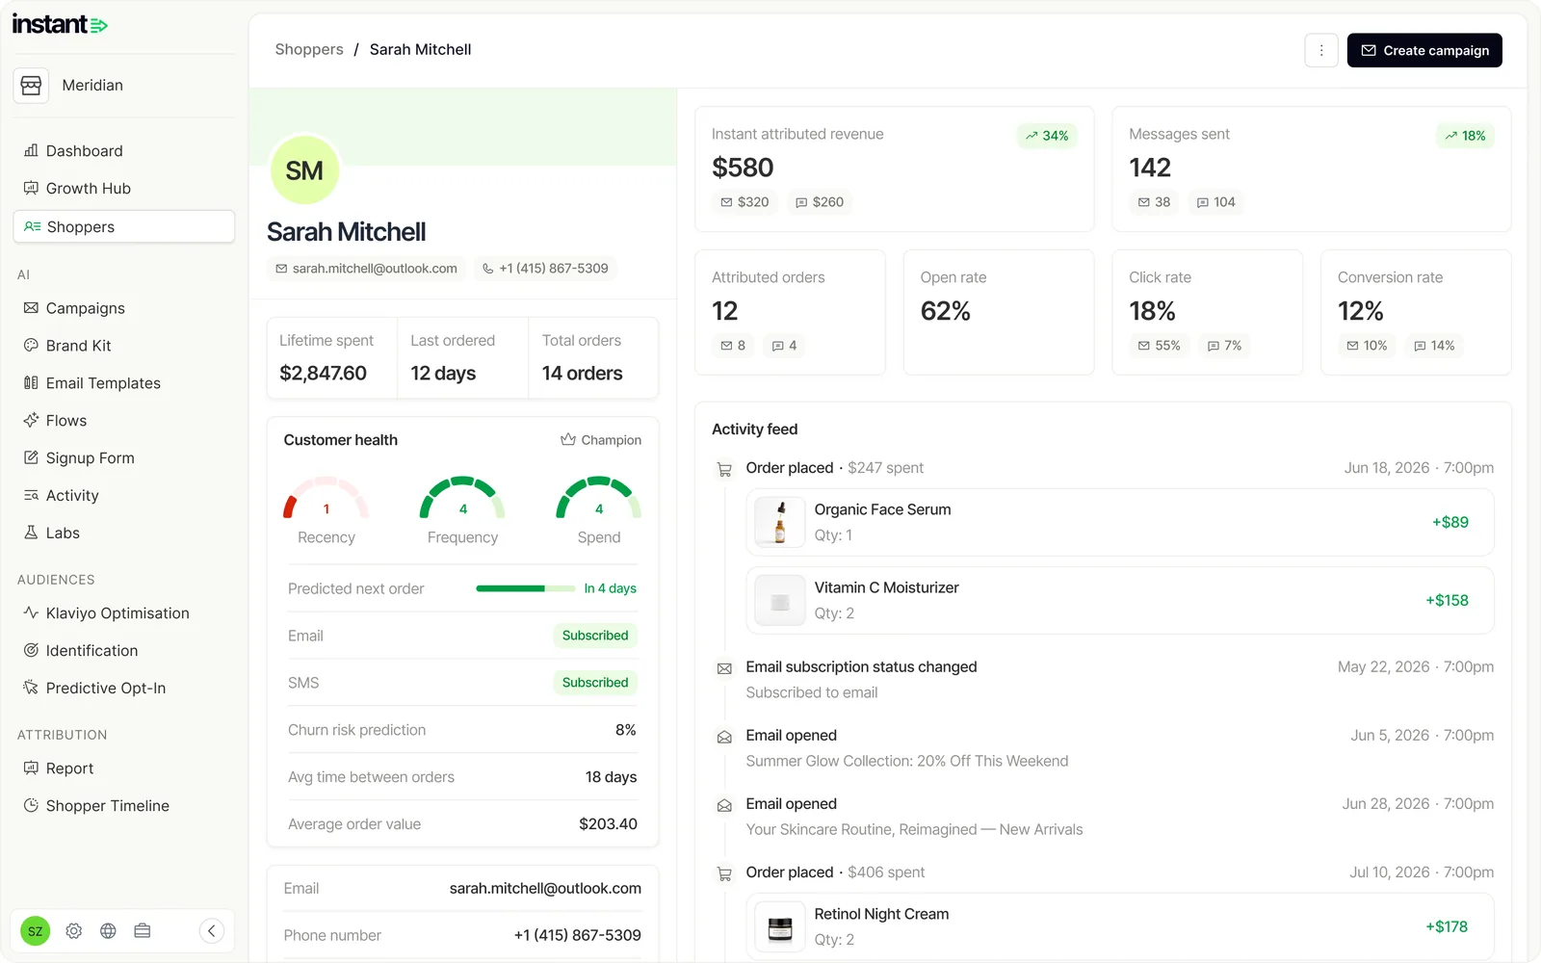Click the Champion crown badge
Screen dimensions: 1541x963
[601, 440]
